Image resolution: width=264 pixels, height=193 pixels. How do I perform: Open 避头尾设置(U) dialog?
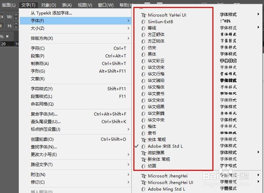click(75, 121)
